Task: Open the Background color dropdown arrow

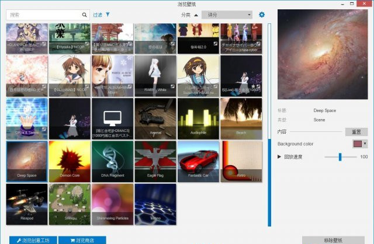Action: [x=365, y=144]
